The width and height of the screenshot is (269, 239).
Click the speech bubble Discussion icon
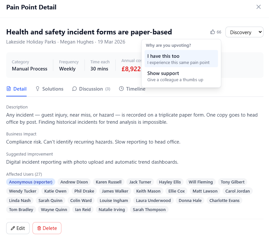point(75,89)
